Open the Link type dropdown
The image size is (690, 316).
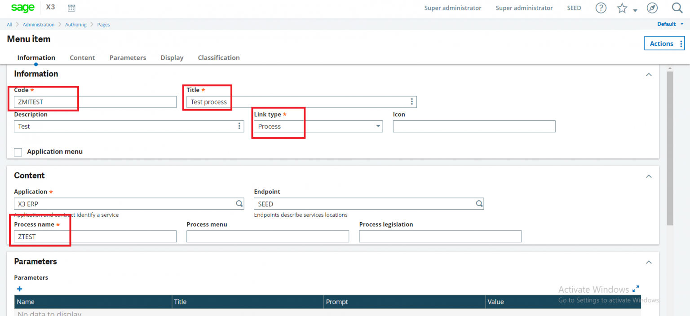(x=377, y=126)
